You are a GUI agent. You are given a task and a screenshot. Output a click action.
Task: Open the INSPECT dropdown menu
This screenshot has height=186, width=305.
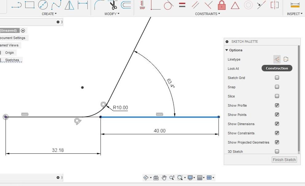[x=295, y=14]
